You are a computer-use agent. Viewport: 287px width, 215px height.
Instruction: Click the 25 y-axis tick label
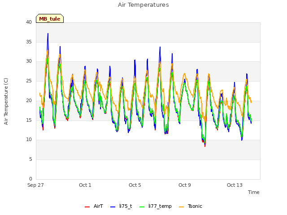coord(29,81)
